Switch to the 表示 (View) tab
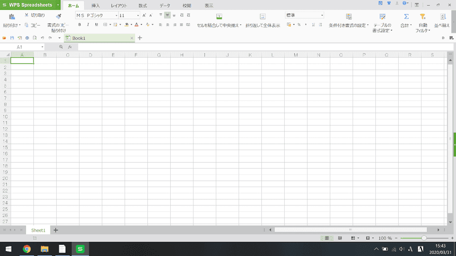This screenshot has width=456, height=256. 209,6
